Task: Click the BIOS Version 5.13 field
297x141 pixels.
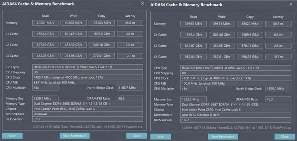Action: [x=88, y=119]
